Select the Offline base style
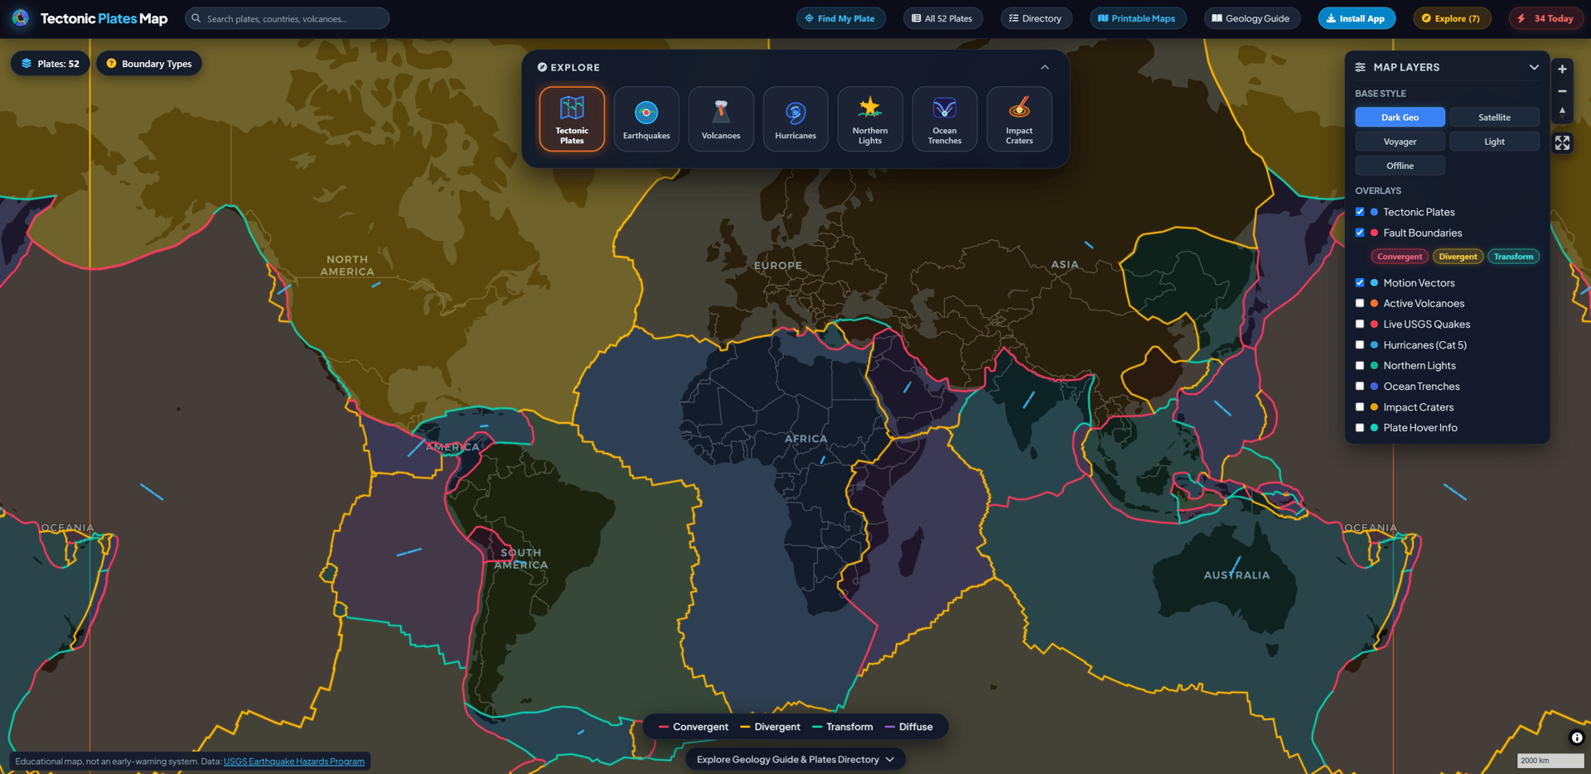 (1400, 166)
